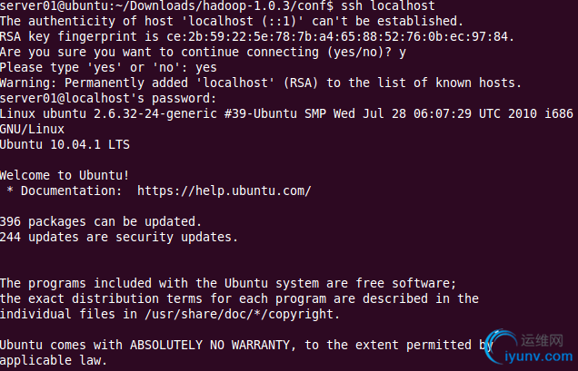Image resolution: width=578 pixels, height=371 pixels.
Task: Click 'The programs included with the Ubuntu system' line
Action: click(x=228, y=283)
